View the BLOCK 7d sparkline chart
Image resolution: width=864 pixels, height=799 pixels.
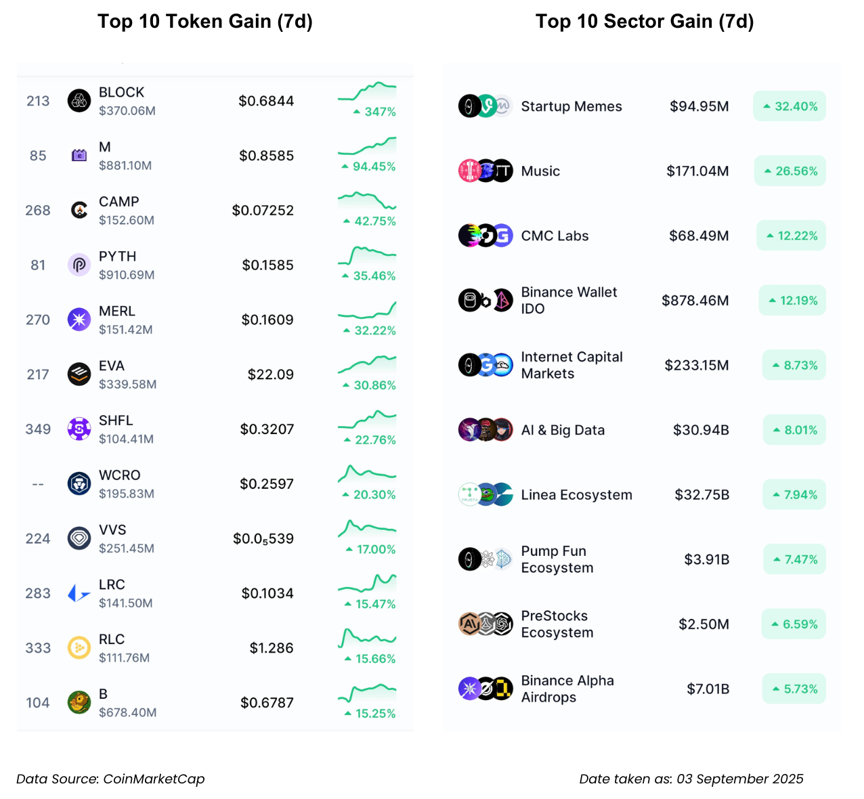[367, 92]
